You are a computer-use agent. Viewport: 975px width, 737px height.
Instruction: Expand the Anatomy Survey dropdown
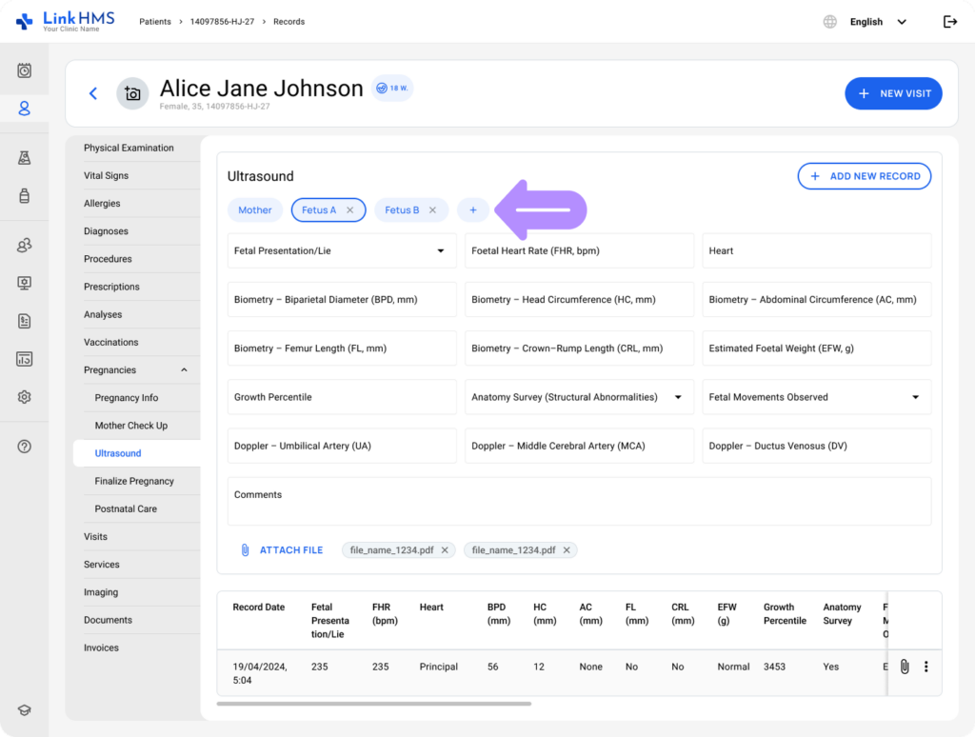(x=579, y=397)
